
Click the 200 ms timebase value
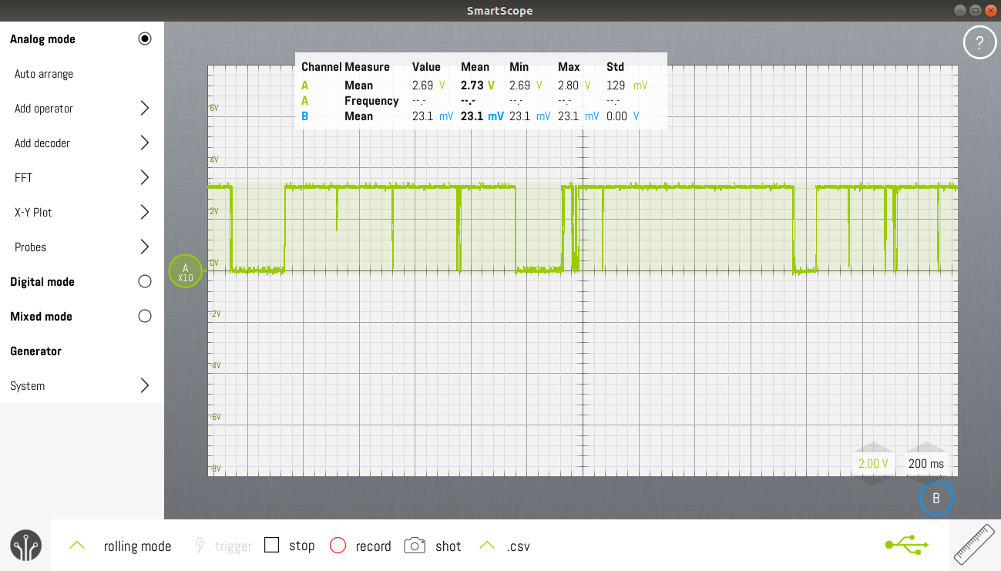pos(926,464)
